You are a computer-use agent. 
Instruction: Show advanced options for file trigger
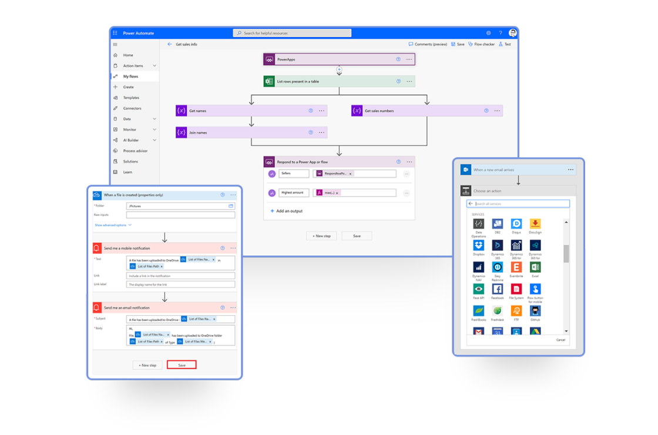(x=113, y=225)
